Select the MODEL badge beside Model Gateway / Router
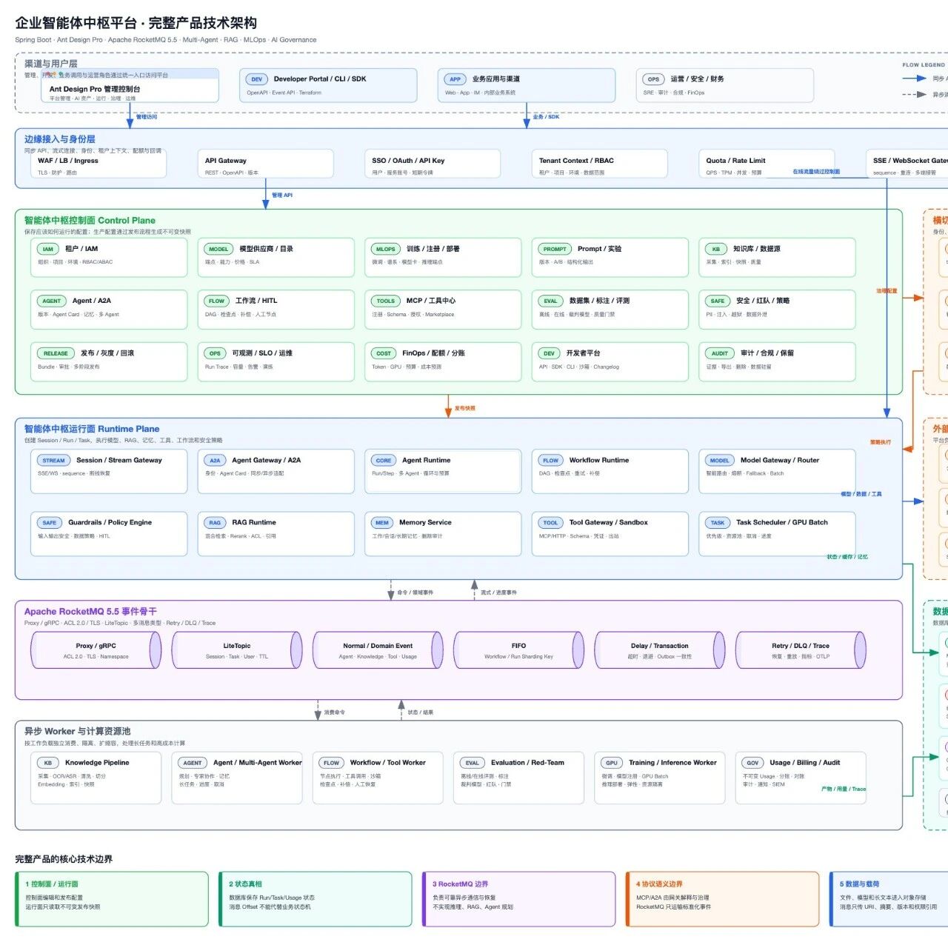 click(720, 461)
